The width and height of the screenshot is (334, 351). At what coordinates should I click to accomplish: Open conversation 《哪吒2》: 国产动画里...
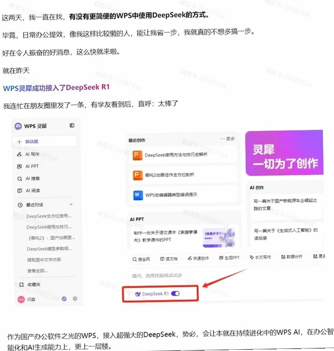pyautogui.click(x=51, y=238)
